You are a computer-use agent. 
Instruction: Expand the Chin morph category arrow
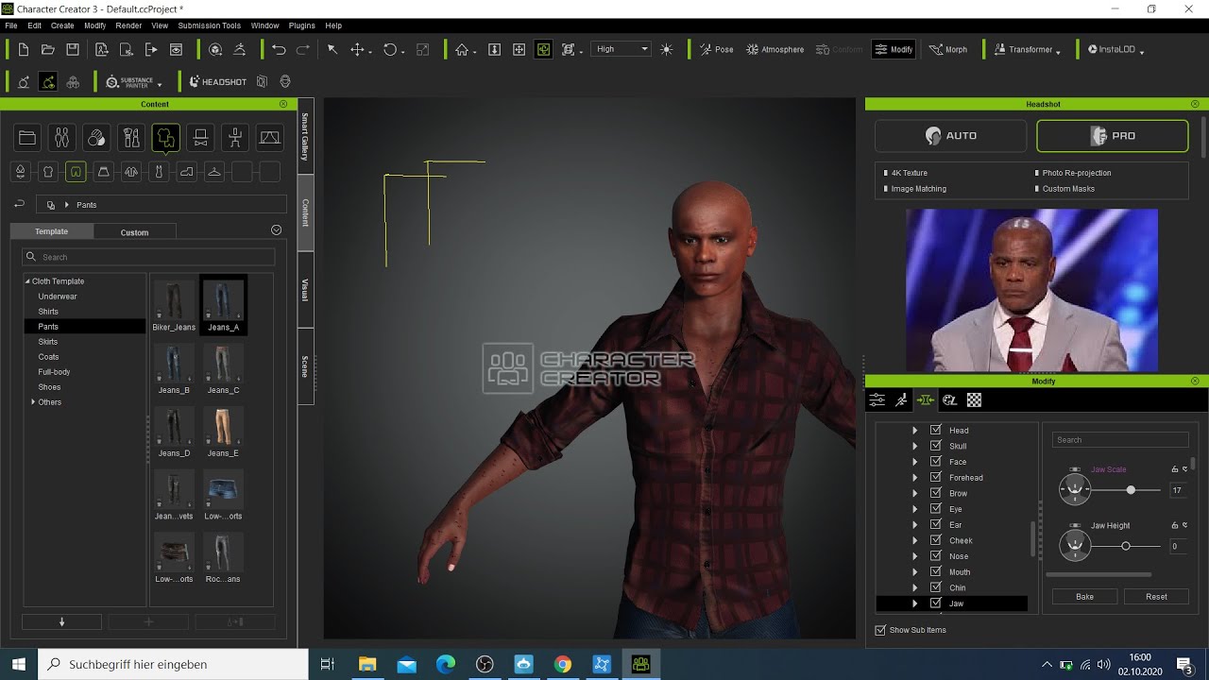point(914,587)
